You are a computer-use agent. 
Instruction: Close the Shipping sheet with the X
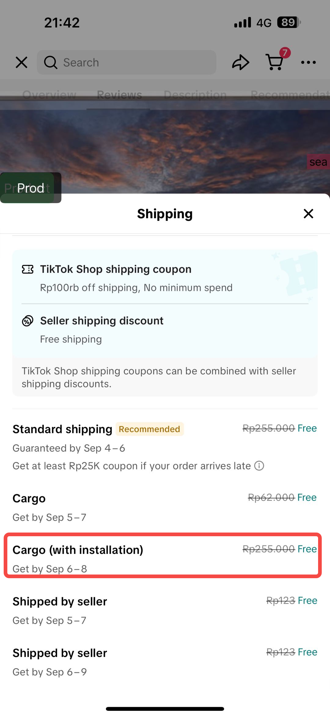[308, 214]
